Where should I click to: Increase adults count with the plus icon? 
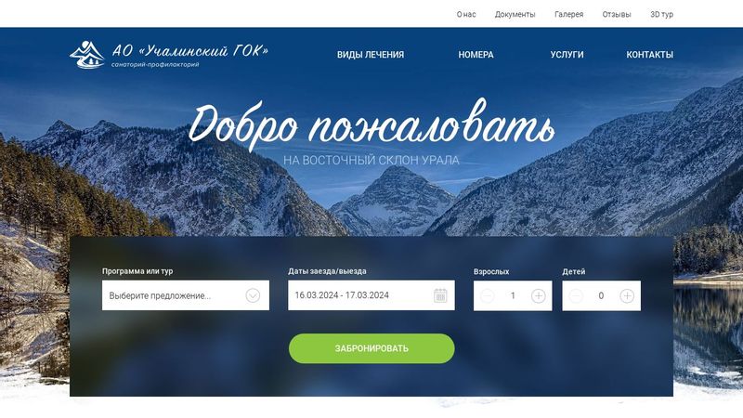coord(539,295)
